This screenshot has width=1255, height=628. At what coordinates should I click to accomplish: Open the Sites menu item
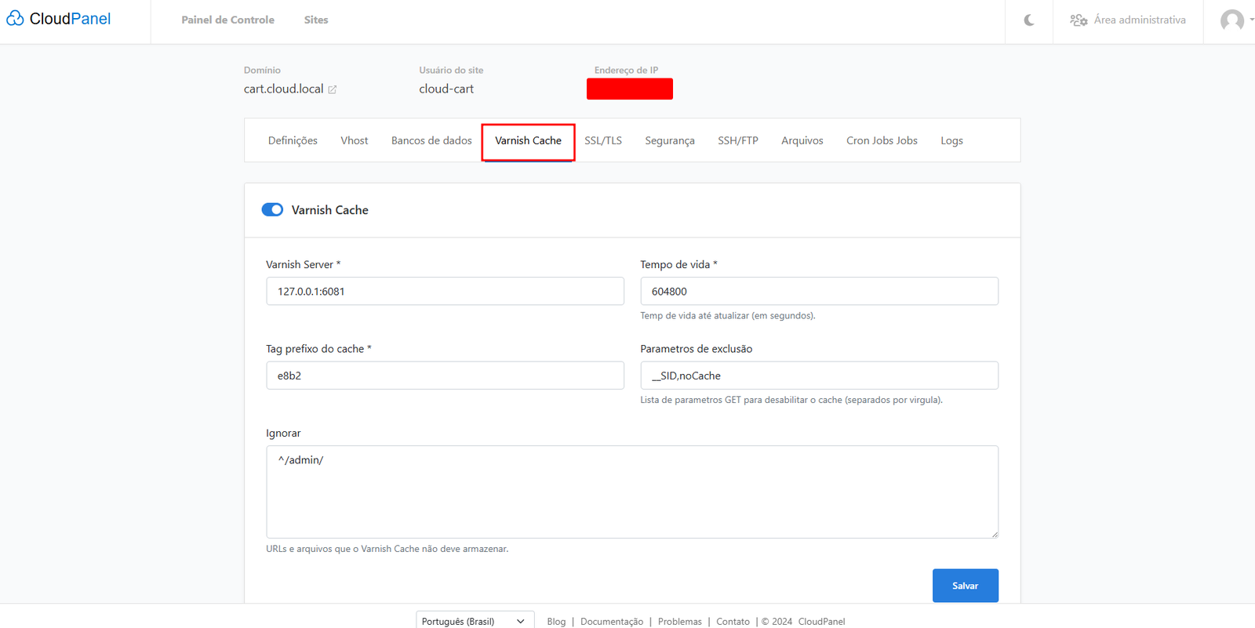point(316,20)
